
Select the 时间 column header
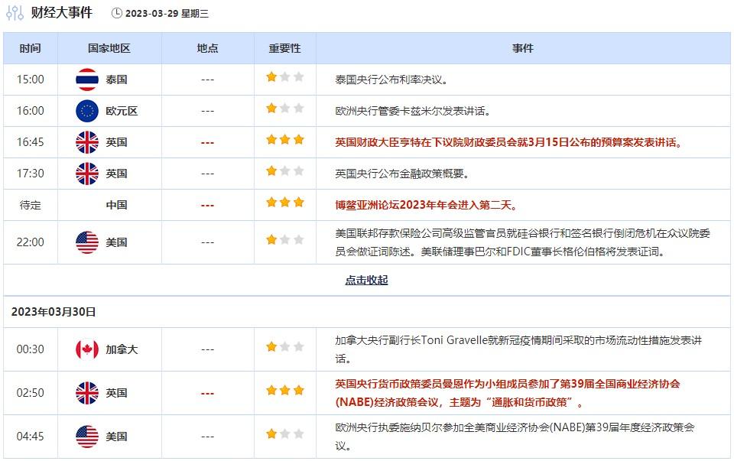31,48
